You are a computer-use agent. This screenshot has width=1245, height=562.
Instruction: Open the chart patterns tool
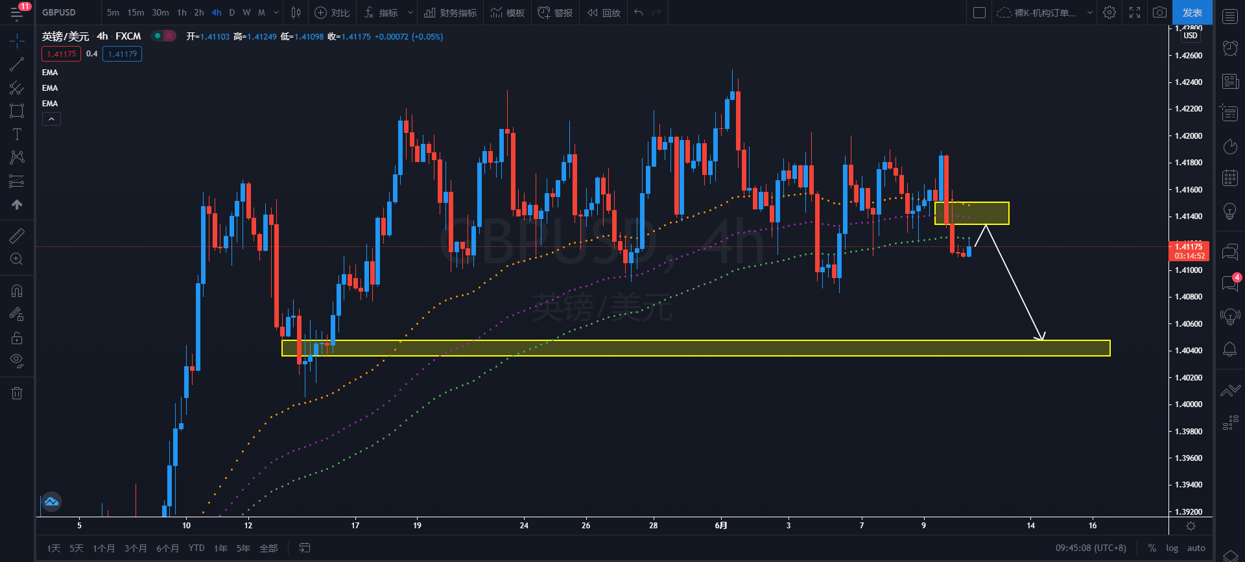[x=17, y=158]
